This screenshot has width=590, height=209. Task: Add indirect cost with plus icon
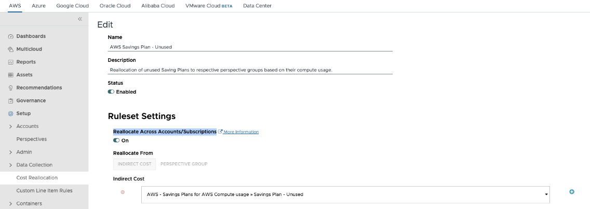(x=572, y=192)
